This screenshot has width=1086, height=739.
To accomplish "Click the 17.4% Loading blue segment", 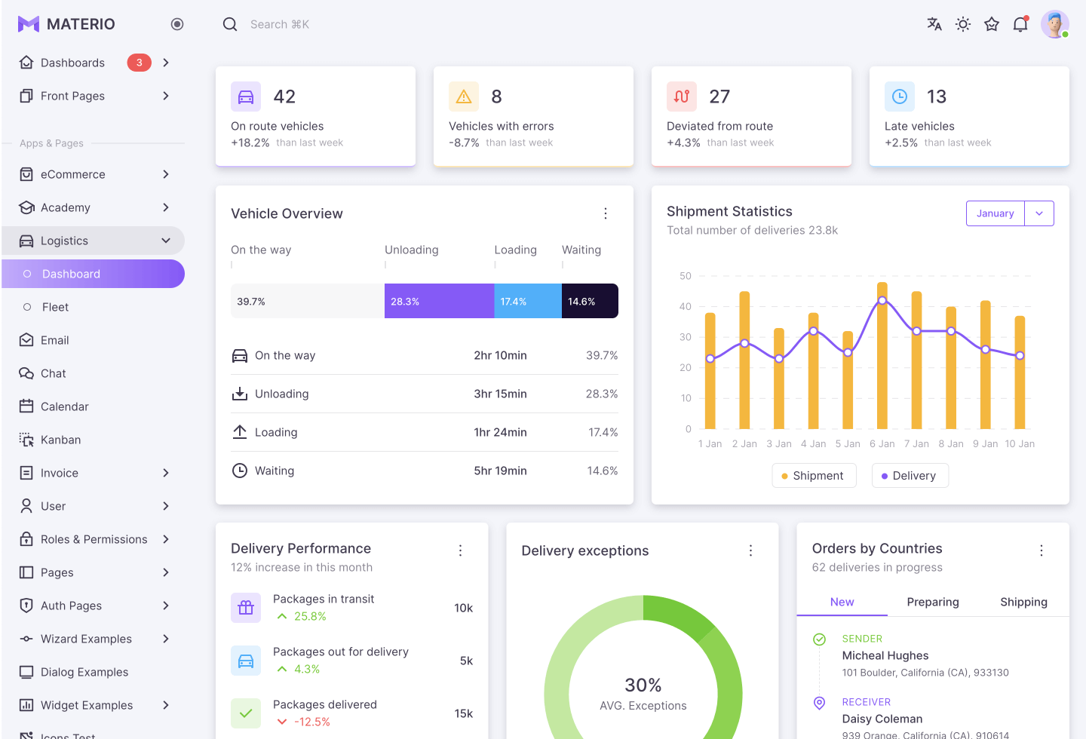I will 528,301.
